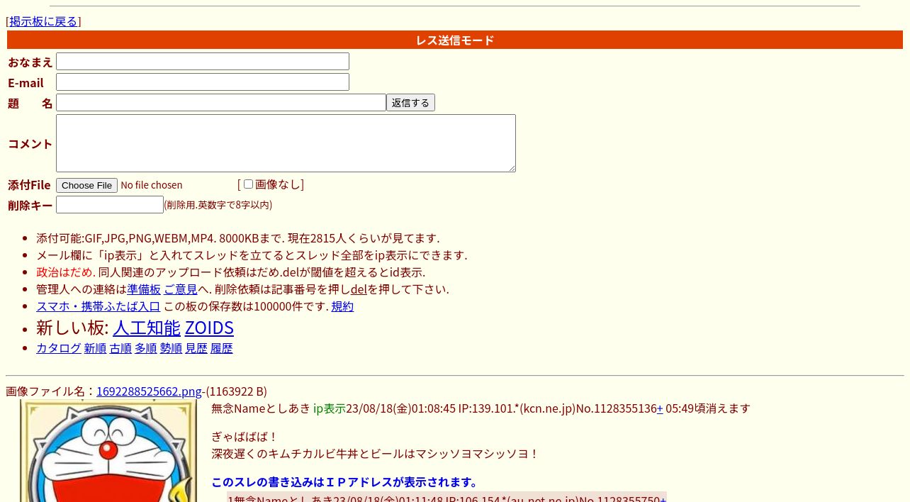910x502 pixels.
Task: Open the ZOIDS board link
Action: coord(209,328)
